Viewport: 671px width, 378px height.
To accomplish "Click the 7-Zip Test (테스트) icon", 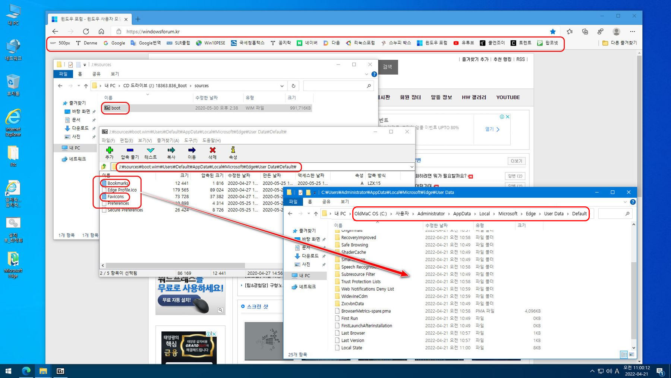I will tap(151, 150).
